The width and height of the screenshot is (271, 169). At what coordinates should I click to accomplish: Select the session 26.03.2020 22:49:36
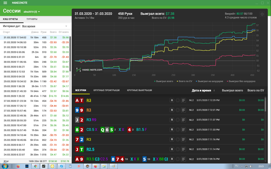tap(34, 116)
